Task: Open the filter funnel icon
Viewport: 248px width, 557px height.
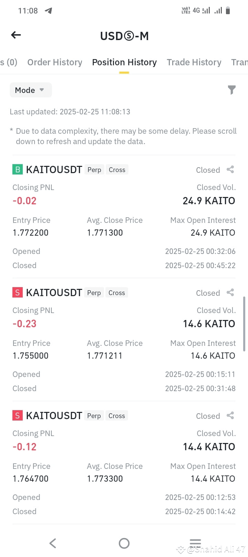Action: tap(232, 90)
